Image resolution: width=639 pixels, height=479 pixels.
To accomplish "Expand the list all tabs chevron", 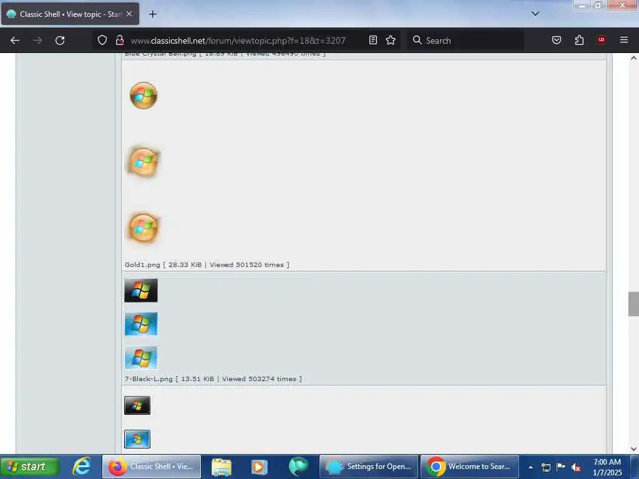I will [535, 14].
